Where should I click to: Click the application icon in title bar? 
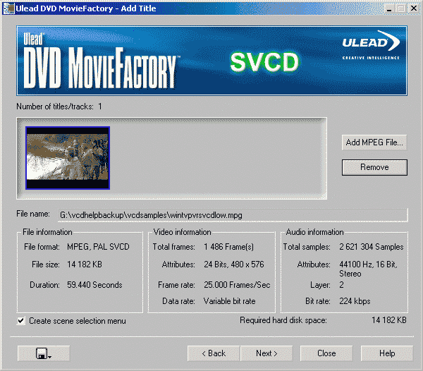coord(8,8)
